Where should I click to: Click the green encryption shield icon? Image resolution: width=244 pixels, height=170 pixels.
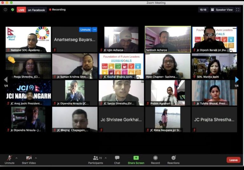(x=13, y=10)
